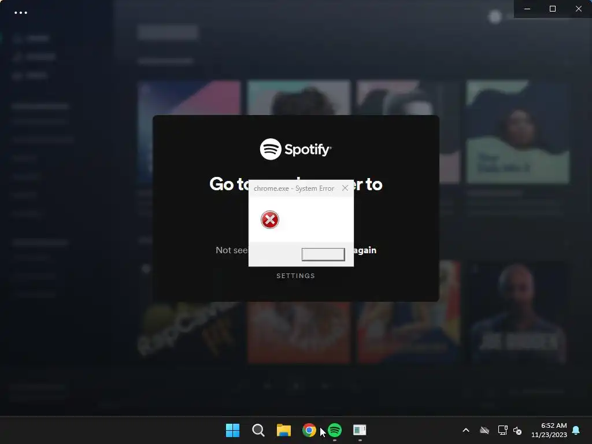Viewport: 592px width, 444px height.
Task: Maximize the Spotify window
Action: coord(553,9)
